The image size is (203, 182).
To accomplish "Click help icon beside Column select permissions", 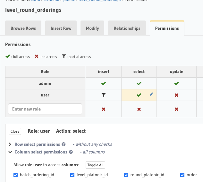I will pos(71,152).
